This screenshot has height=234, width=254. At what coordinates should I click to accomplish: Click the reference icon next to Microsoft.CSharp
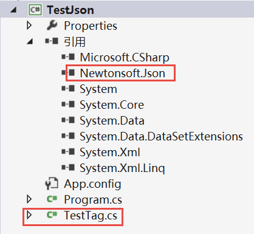(68, 57)
